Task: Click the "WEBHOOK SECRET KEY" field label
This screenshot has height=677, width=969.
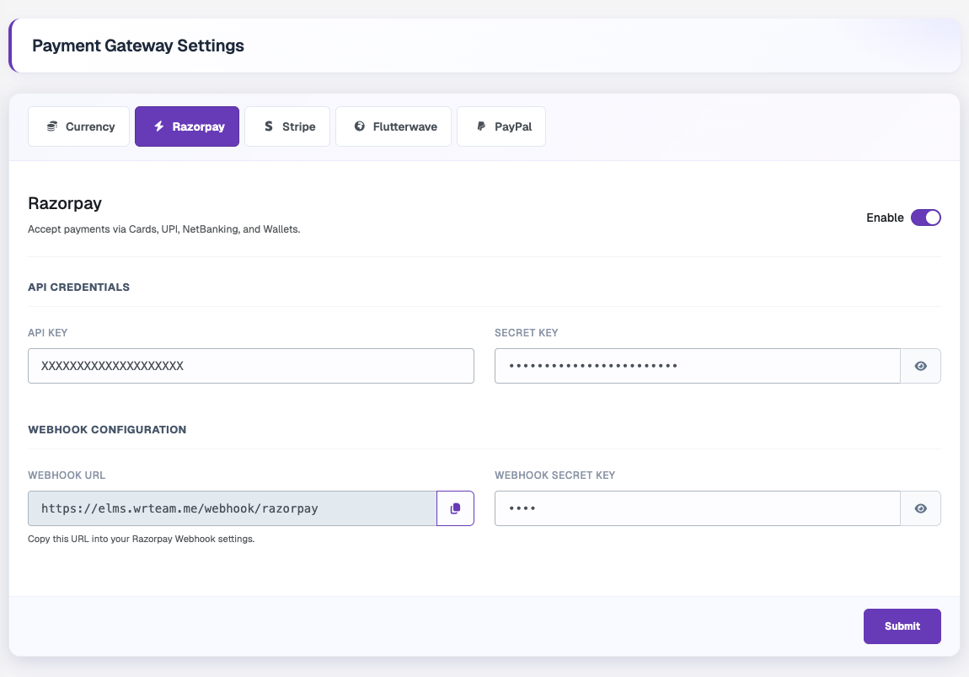Action: tap(555, 476)
